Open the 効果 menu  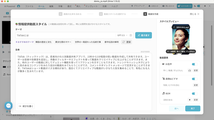[x=104, y=6]
